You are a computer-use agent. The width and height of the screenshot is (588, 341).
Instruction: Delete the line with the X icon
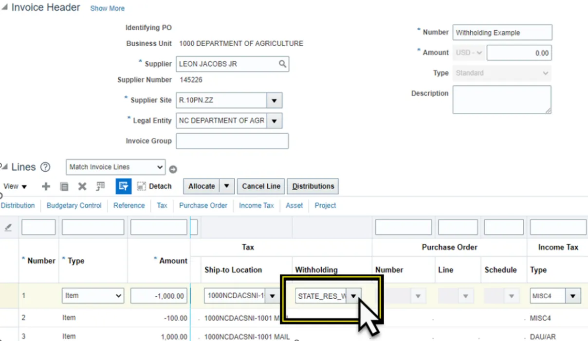point(82,186)
